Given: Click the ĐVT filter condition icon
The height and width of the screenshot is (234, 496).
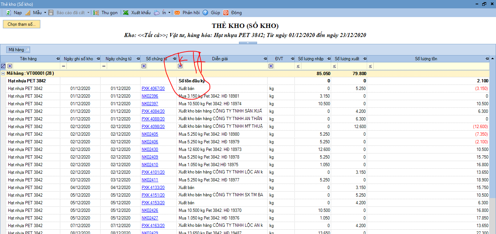Looking at the screenshot, I should coord(271,66).
